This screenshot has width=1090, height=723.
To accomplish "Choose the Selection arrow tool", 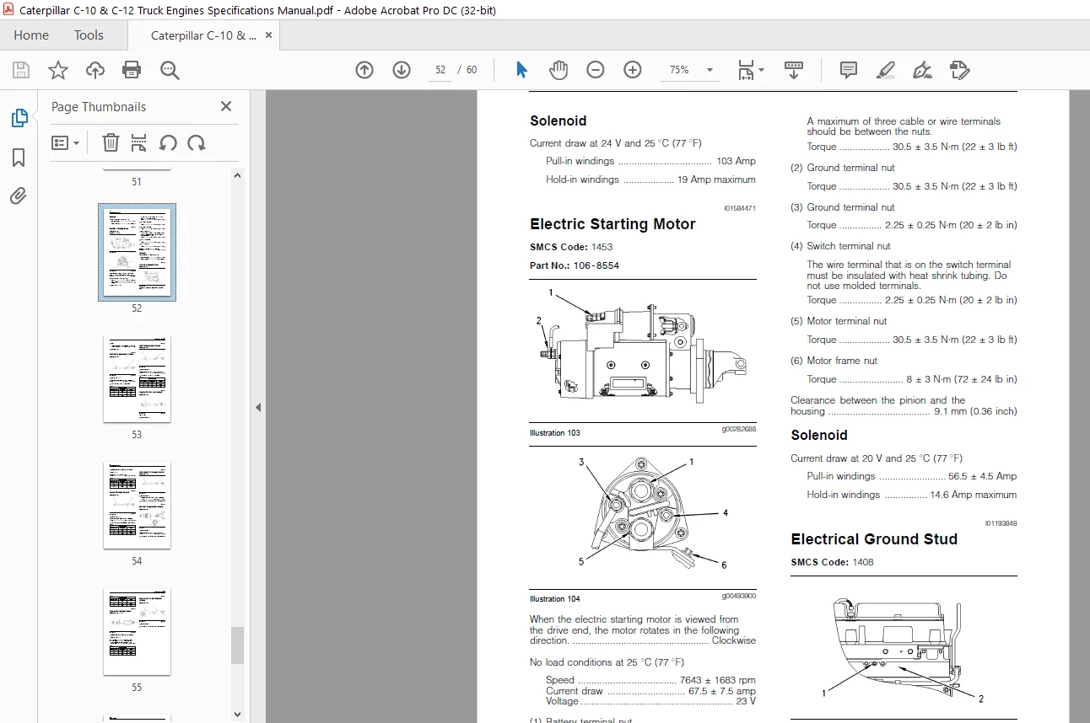I will 521,70.
